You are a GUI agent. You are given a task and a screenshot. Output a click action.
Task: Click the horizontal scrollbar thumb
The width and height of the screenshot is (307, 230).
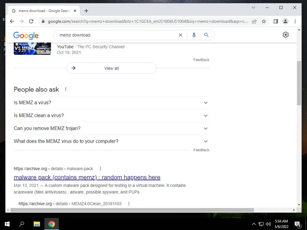(132, 210)
